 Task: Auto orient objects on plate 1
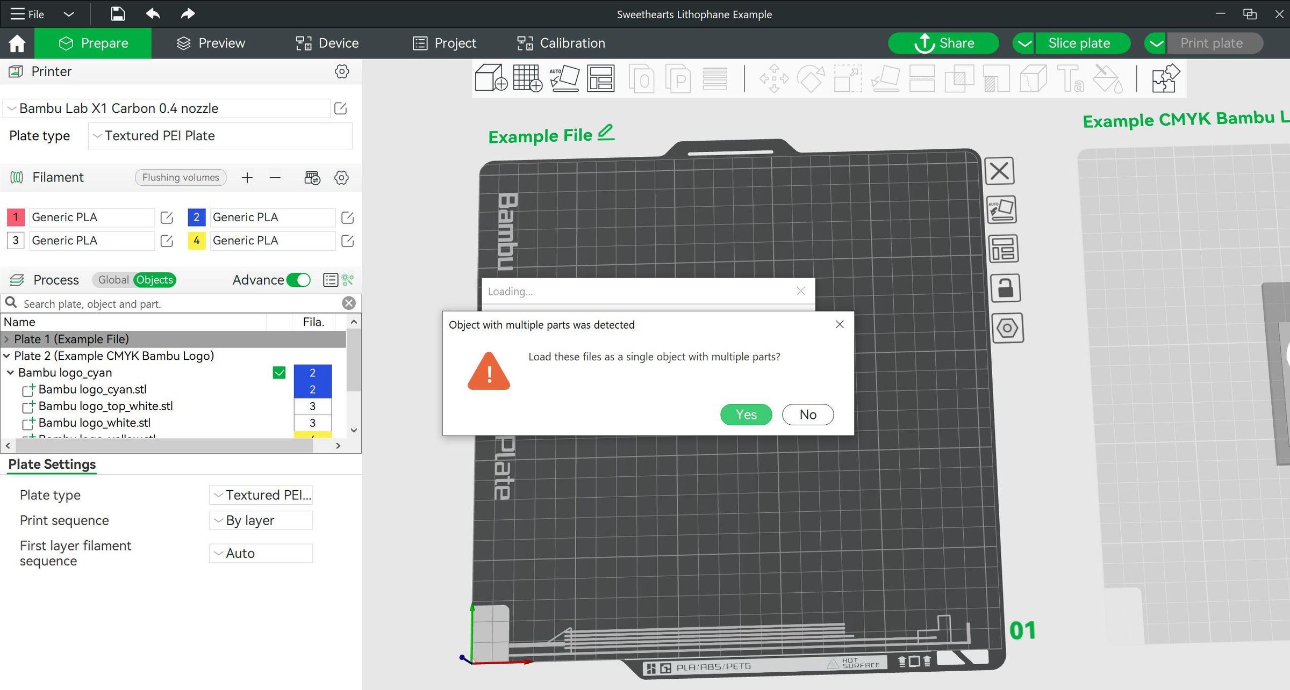(x=1002, y=209)
